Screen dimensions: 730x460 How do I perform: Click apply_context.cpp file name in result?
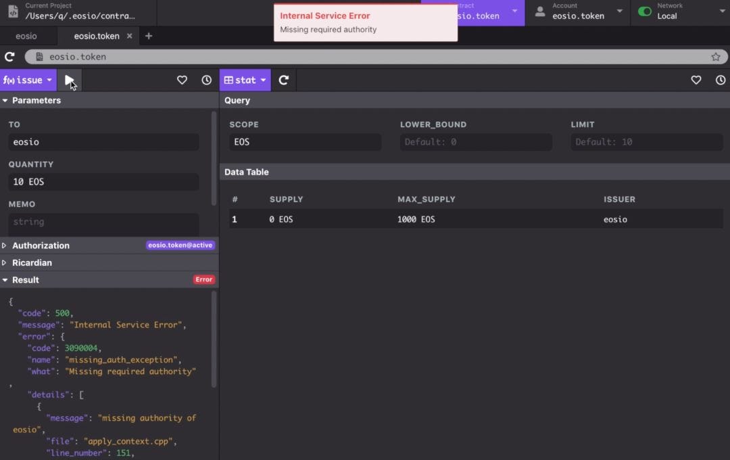128,441
